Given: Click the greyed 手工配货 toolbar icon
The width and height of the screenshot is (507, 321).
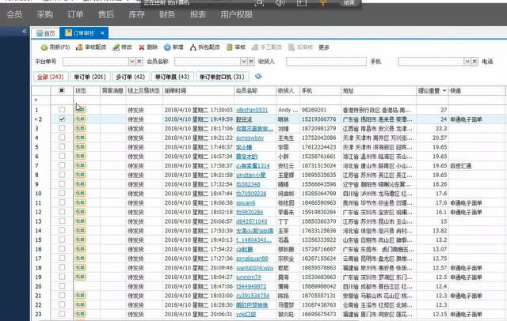Looking at the screenshot, I should click(255, 47).
